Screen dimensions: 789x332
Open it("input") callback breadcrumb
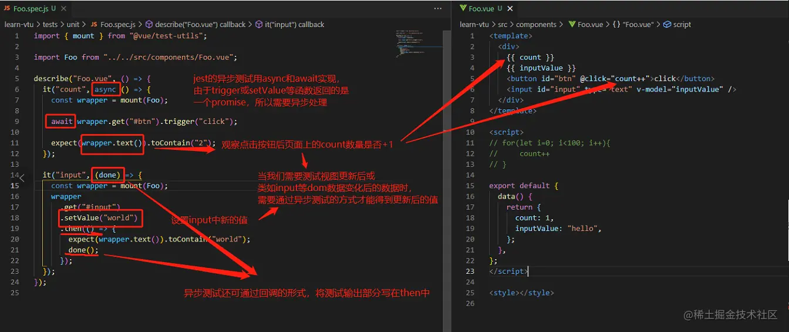[294, 25]
